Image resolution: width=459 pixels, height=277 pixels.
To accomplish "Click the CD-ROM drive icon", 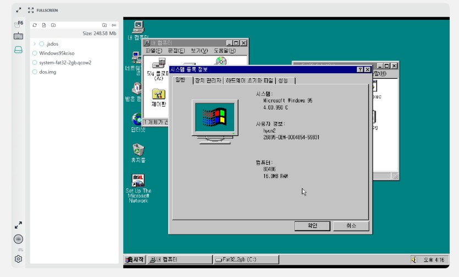I will pyautogui.click(x=221, y=61).
